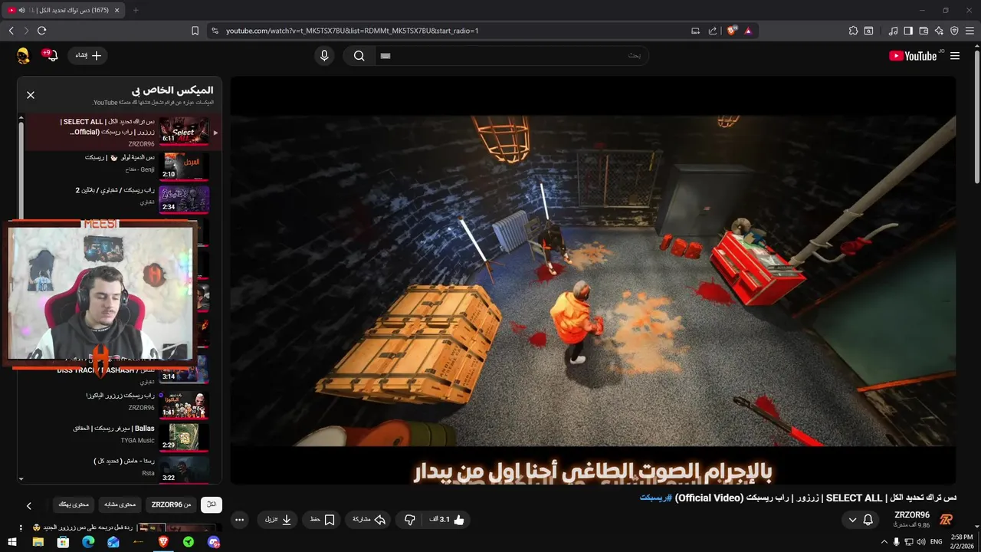Play the Genji 2:10 playlist item
This screenshot has width=981, height=552.
[123, 166]
